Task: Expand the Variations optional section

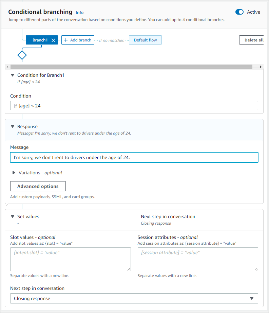Action: click(14, 173)
